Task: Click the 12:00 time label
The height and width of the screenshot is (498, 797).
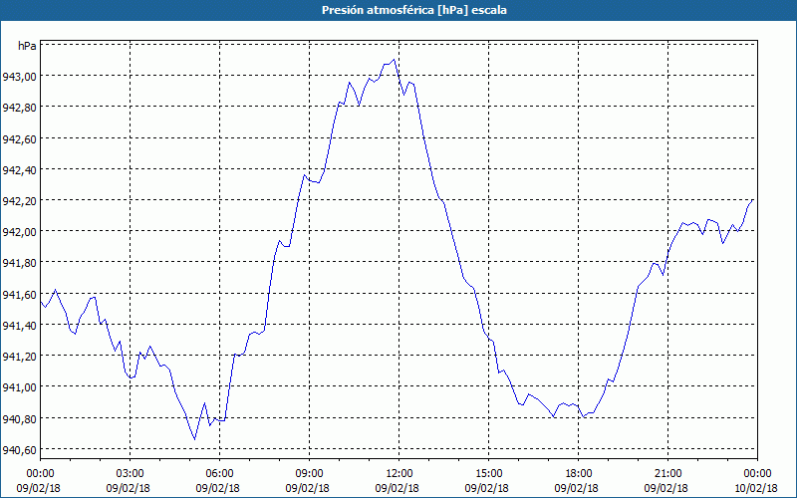Action: coord(399,474)
